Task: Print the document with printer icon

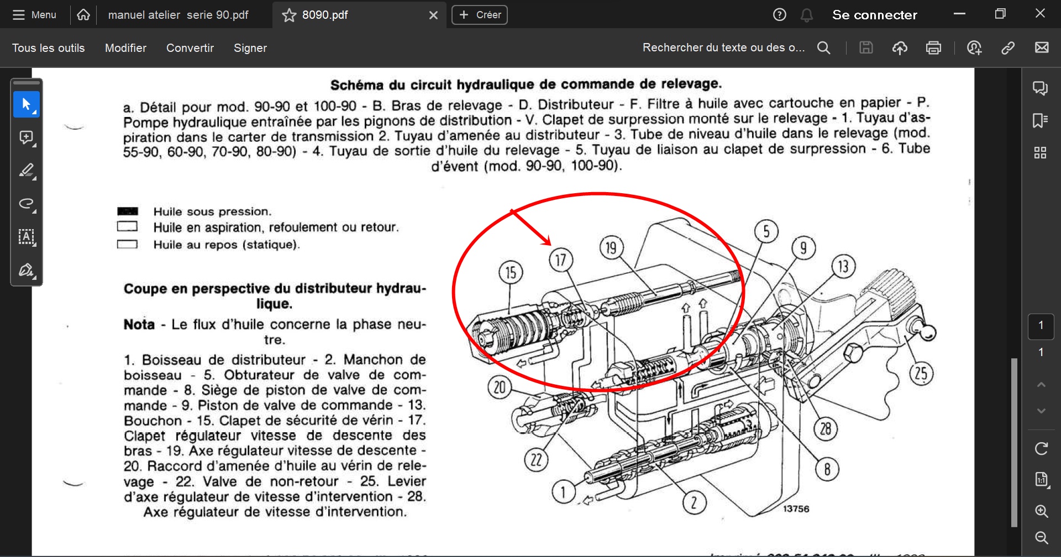Action: [x=933, y=48]
